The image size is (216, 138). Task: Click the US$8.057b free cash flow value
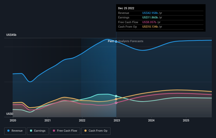149,22
